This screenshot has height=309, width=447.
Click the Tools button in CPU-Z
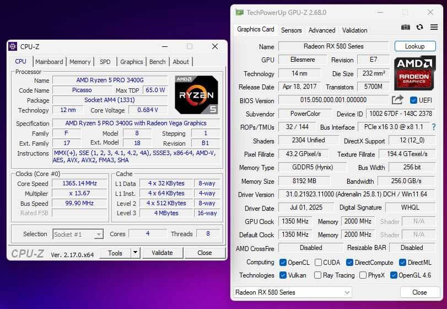tap(115, 253)
